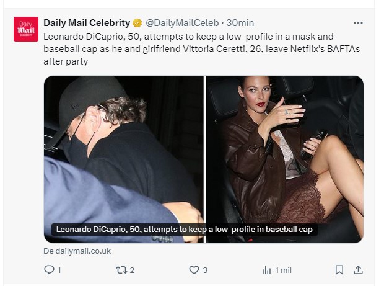Click the repost count showing 2

[x=132, y=270]
